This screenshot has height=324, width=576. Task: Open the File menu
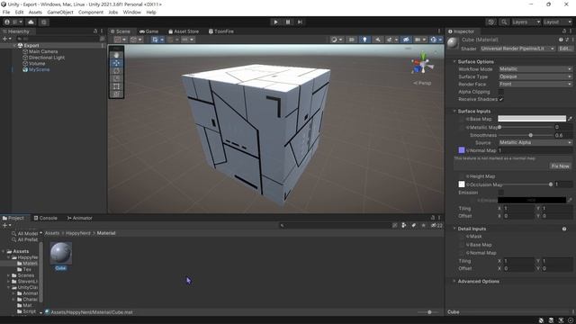click(x=6, y=12)
